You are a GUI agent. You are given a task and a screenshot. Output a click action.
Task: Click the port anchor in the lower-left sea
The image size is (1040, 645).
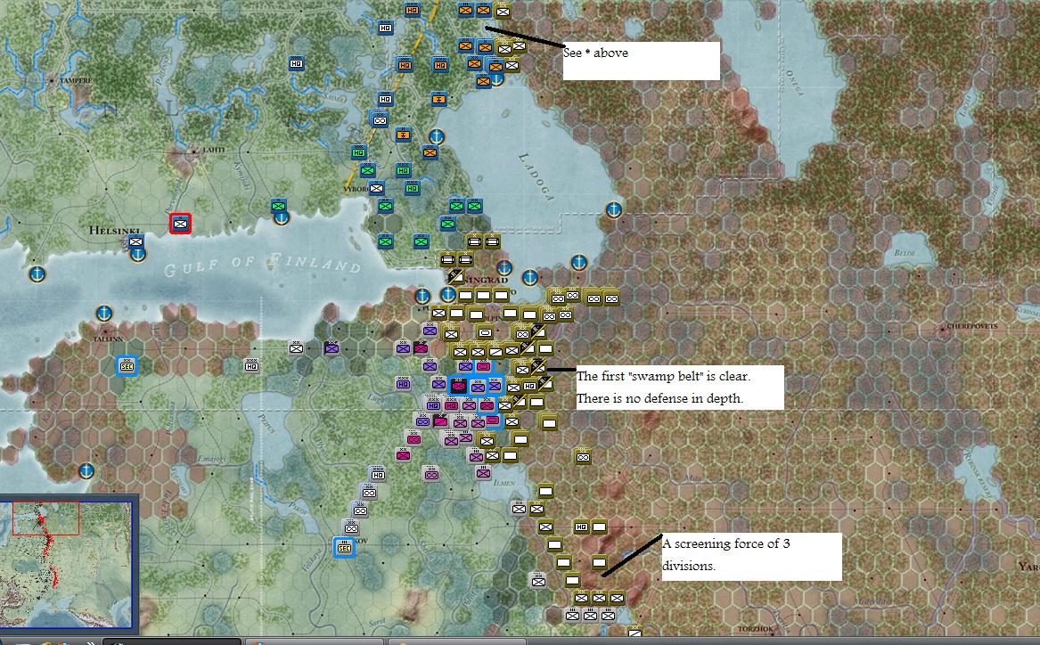(86, 471)
